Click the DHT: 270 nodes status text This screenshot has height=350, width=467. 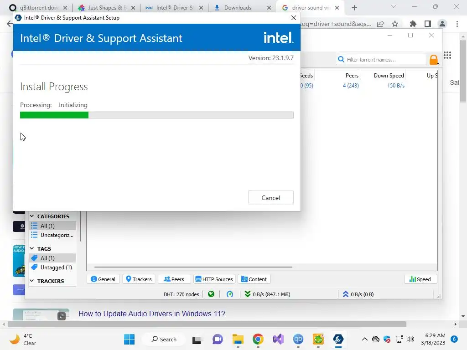tap(181, 294)
